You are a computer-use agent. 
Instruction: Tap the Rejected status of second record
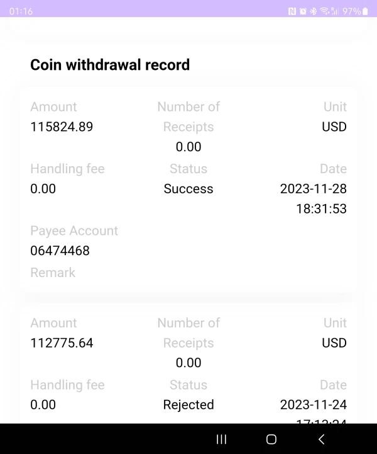pyautogui.click(x=188, y=405)
